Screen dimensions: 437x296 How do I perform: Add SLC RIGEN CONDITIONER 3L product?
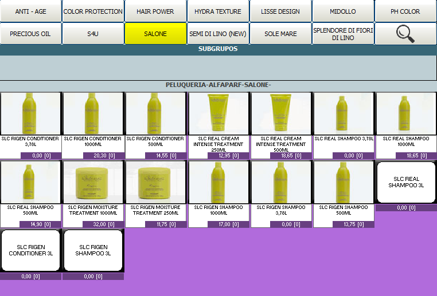coord(30,250)
